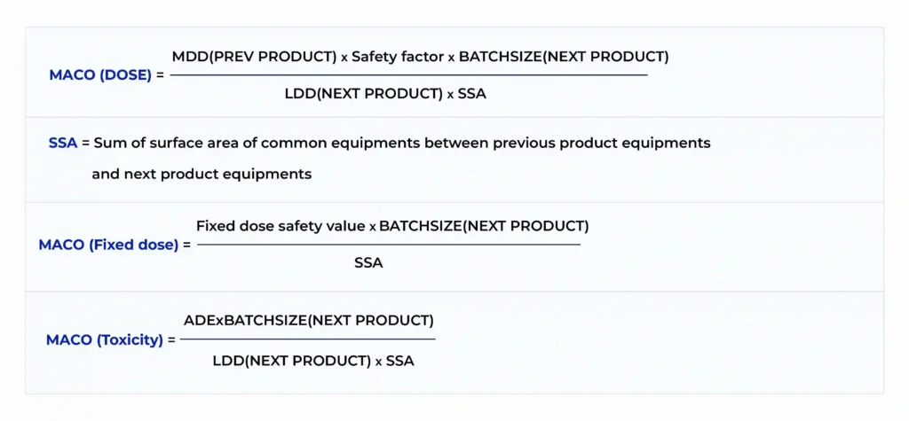Click the blue MACO (Toxicity) label
This screenshot has height=421, width=909.
point(104,339)
